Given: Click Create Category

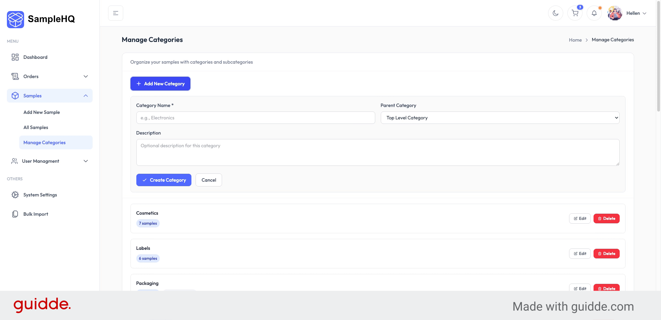Looking at the screenshot, I should (164, 180).
